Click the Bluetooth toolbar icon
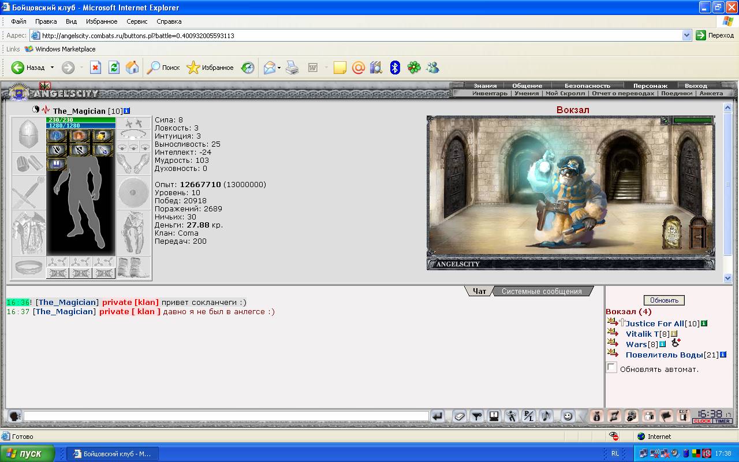This screenshot has height=462, width=739. 395,68
